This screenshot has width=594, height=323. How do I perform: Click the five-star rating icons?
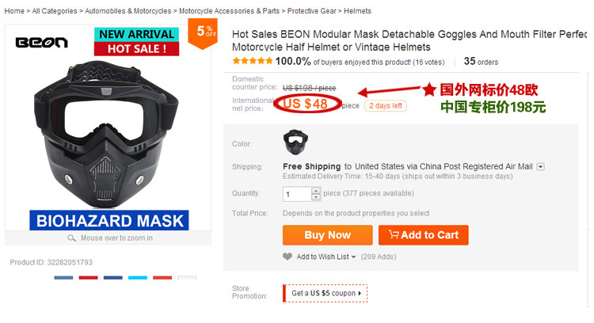[x=252, y=61]
